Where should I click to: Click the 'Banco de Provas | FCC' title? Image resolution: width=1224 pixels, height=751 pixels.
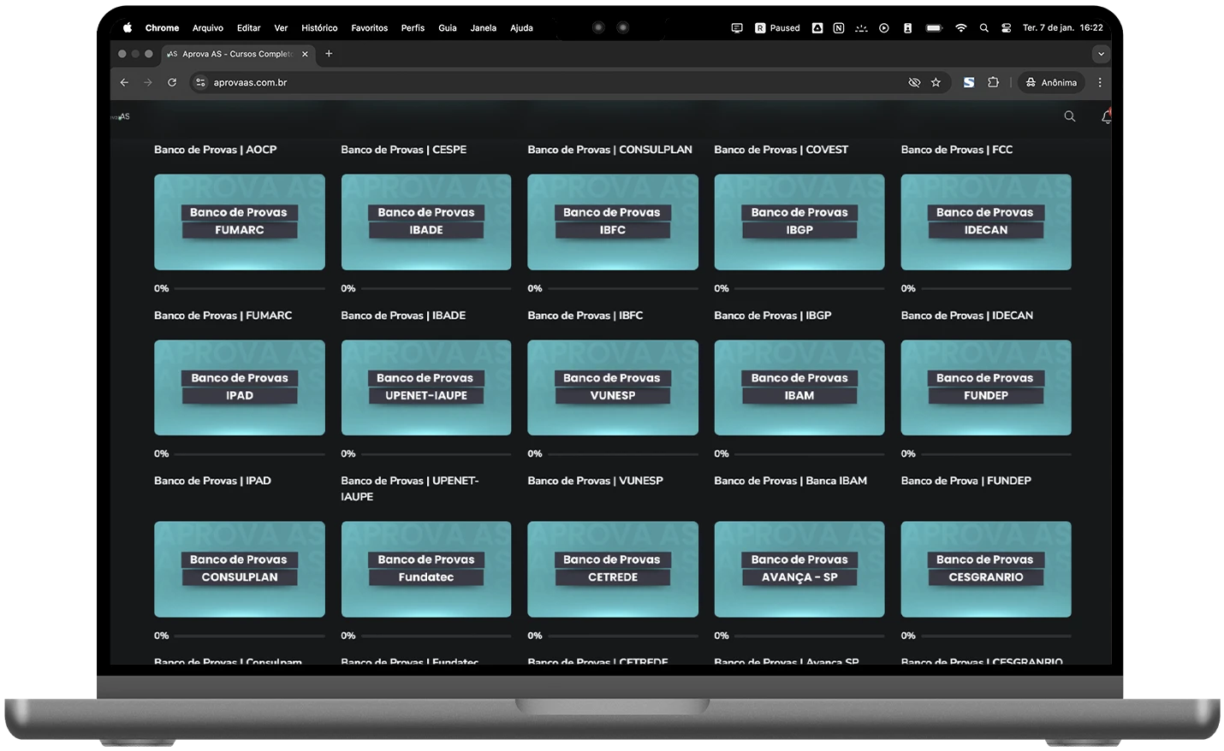(956, 150)
